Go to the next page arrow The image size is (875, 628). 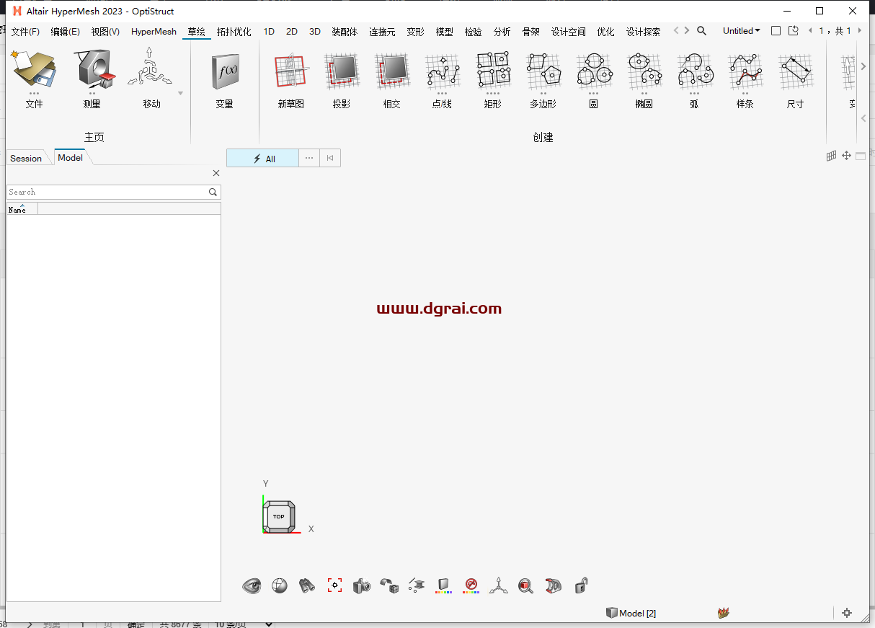[x=859, y=31]
